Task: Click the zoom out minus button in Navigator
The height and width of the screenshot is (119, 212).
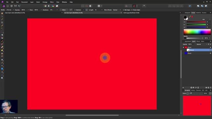Action: click(x=187, y=93)
